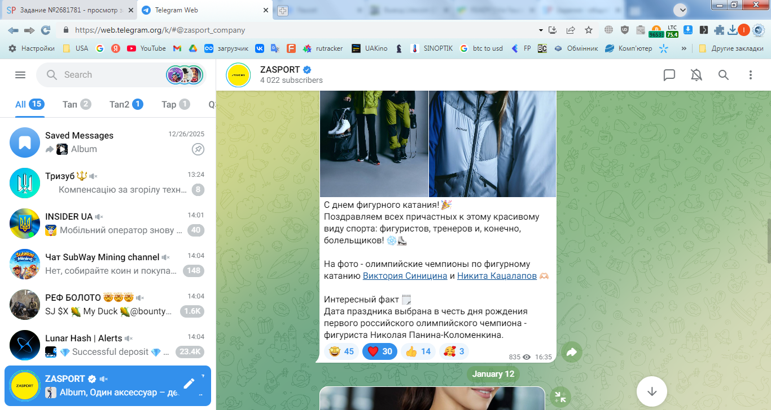771x410 pixels.
Task: Open the right ZASPORT jacket photo
Action: tap(493, 144)
